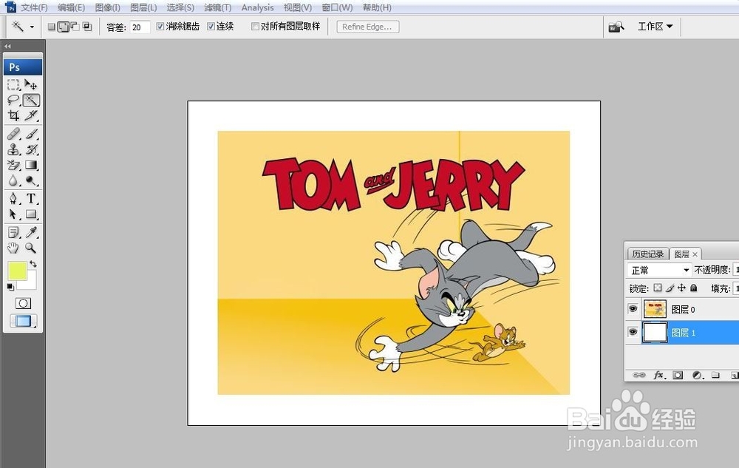This screenshot has width=739, height=468.
Task: Select the Slice tool
Action: (31, 115)
